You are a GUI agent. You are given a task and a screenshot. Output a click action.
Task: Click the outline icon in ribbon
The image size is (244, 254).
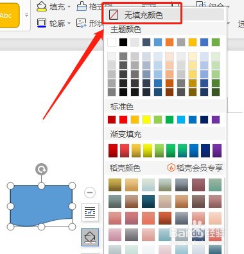click(41, 22)
